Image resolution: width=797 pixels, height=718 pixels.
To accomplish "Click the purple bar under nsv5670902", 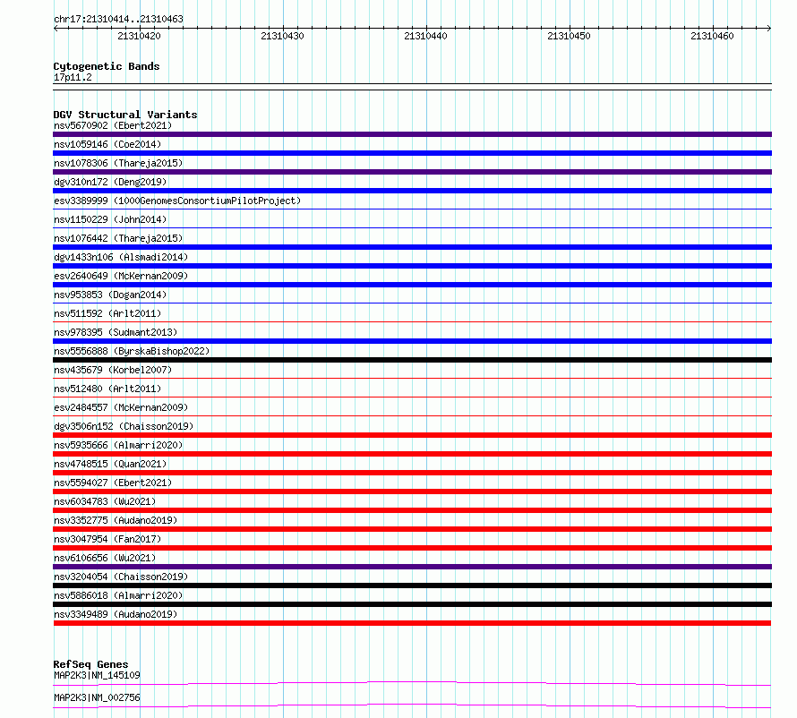I will pyautogui.click(x=412, y=134).
